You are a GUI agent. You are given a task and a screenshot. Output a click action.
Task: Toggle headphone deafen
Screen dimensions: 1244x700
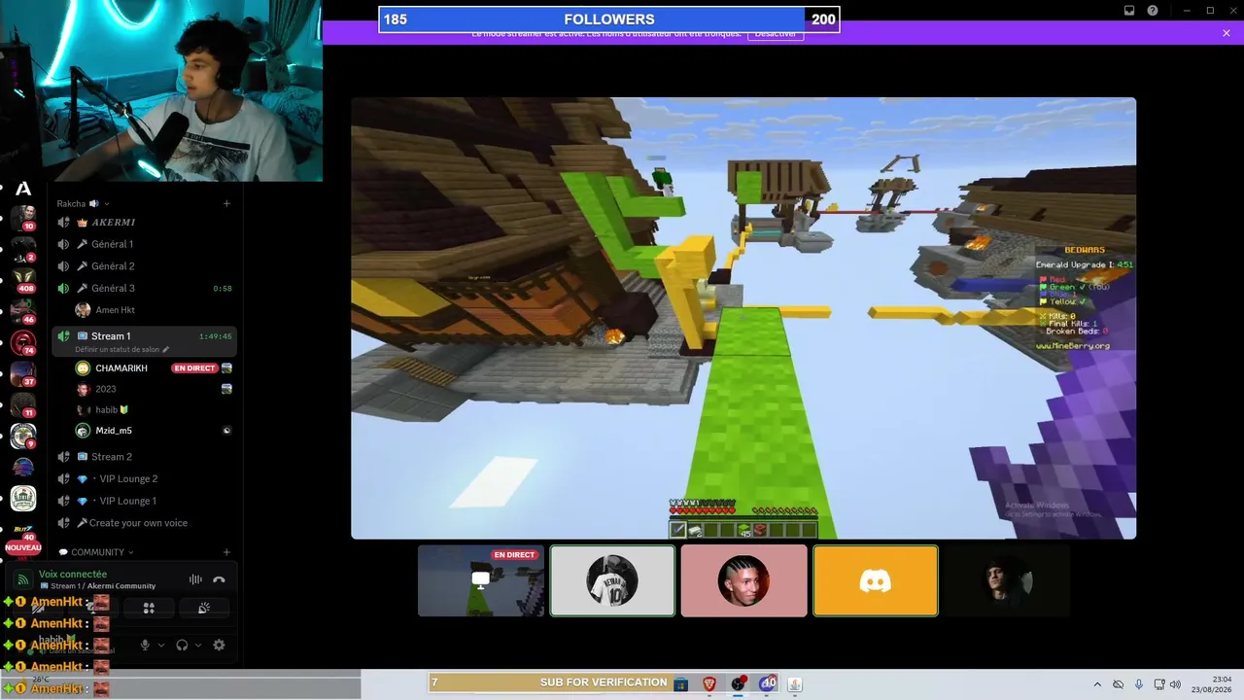click(182, 645)
